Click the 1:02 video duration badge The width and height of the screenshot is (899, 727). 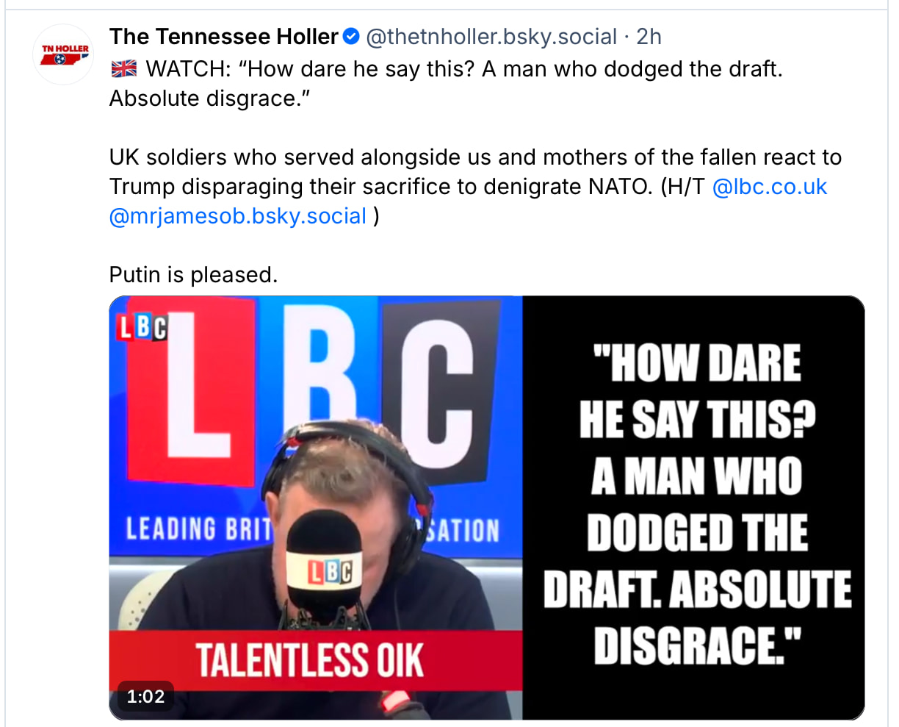tap(145, 696)
